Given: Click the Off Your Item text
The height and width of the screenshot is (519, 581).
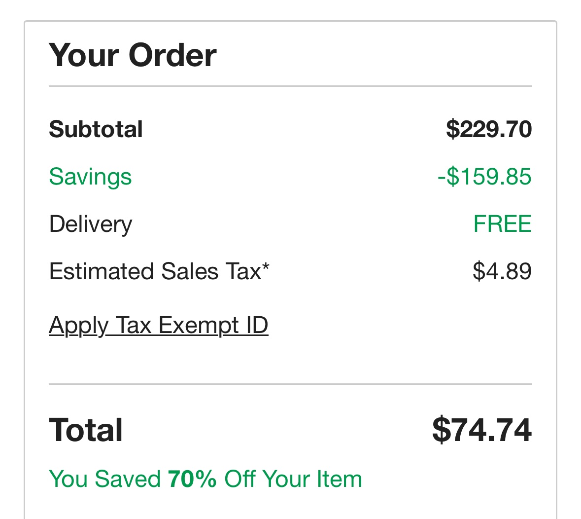Looking at the screenshot, I should coord(293,479).
